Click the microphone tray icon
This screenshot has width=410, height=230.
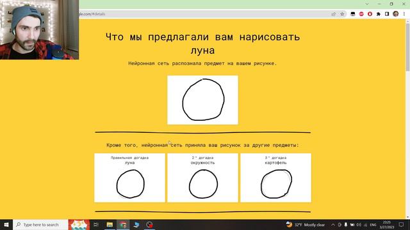tap(346, 225)
